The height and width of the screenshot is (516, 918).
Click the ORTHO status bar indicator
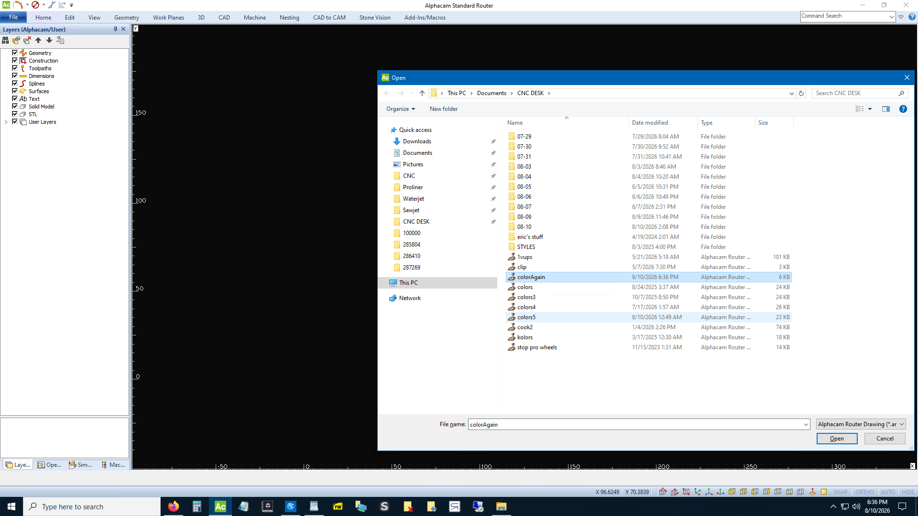coord(864,492)
